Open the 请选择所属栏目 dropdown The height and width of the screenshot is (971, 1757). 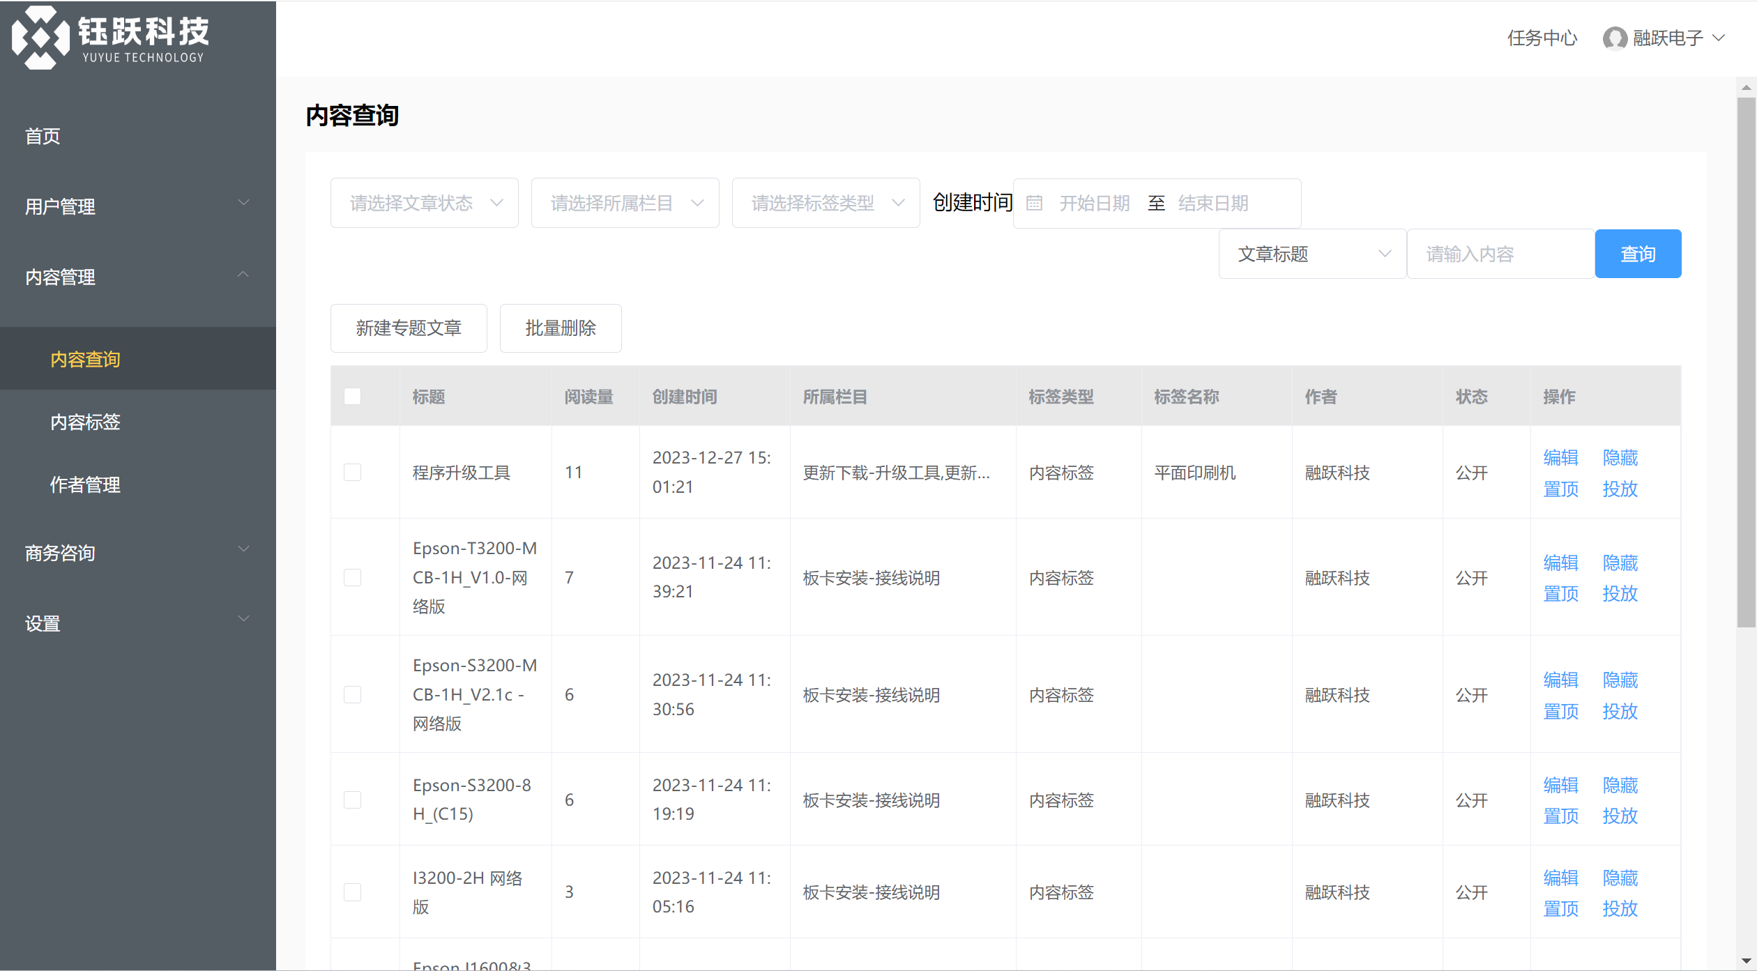coord(625,203)
